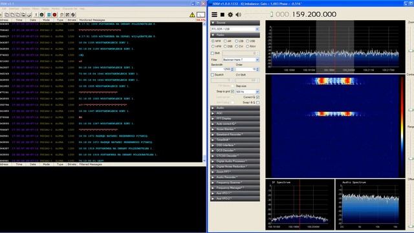This screenshot has height=233, width=414.
Task: Select CW demodulation mode
Action: 239,47
